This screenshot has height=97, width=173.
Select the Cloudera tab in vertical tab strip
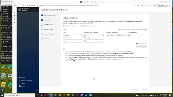[x=14, y=16]
